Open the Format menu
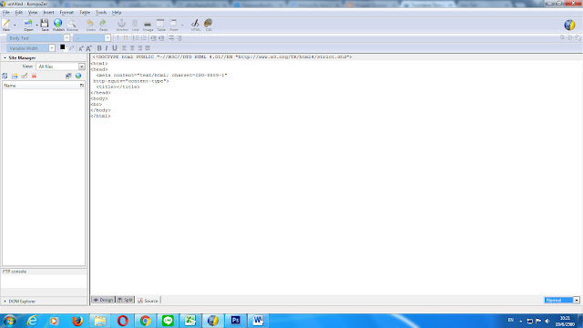Image resolution: width=583 pixels, height=328 pixels. coord(66,12)
